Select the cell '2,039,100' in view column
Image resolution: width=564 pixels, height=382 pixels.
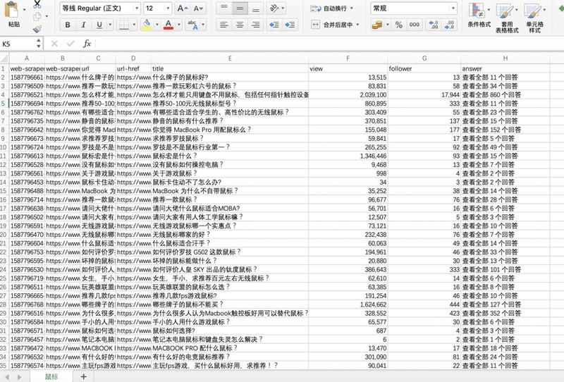[x=348, y=95]
